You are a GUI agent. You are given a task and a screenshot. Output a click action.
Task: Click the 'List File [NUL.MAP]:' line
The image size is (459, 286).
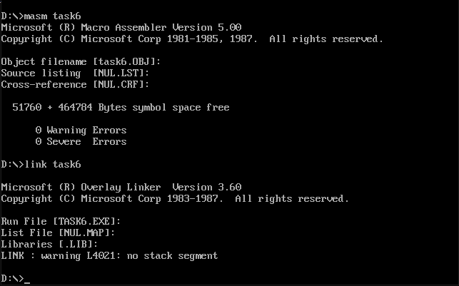tap(58, 233)
